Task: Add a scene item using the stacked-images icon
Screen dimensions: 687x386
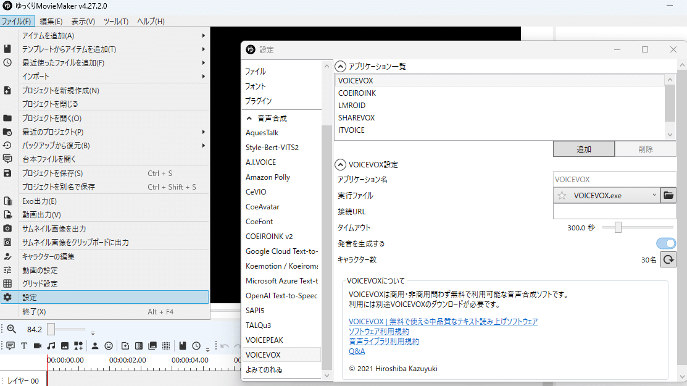Action: 152,346
